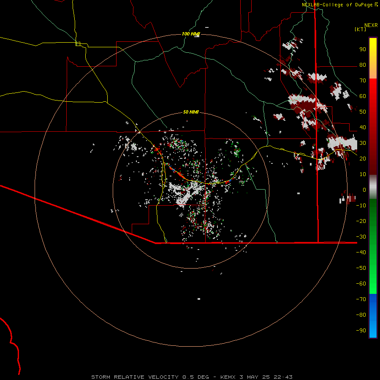
Task: Click the -90 value on velocity scale
Action: 361,330
